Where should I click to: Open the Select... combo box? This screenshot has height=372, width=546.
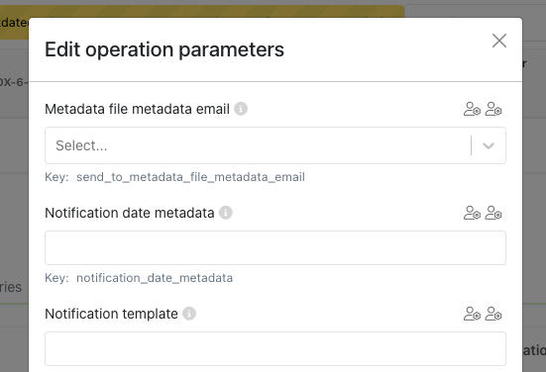(x=275, y=145)
